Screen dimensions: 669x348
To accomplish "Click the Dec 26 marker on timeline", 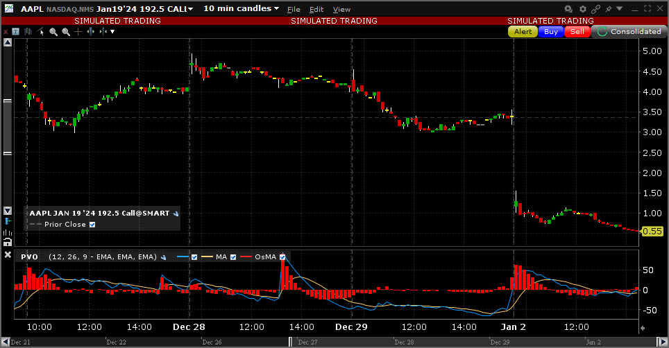I will tap(212, 342).
